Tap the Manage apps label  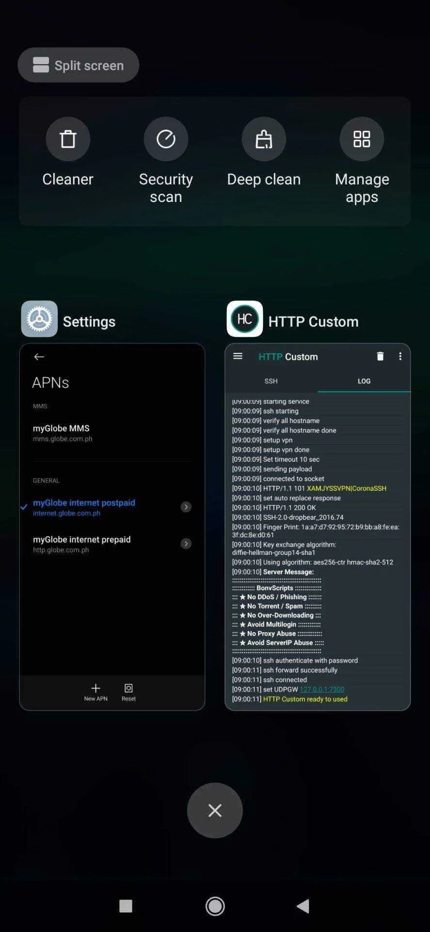(362, 188)
